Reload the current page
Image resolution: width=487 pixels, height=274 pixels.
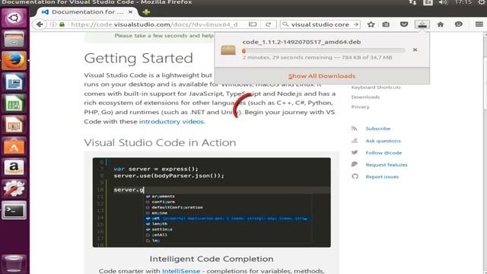(269, 24)
